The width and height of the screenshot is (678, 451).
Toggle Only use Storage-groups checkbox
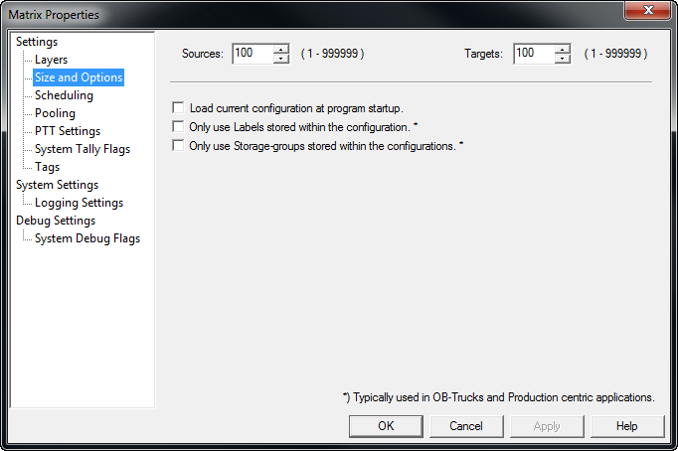point(179,145)
